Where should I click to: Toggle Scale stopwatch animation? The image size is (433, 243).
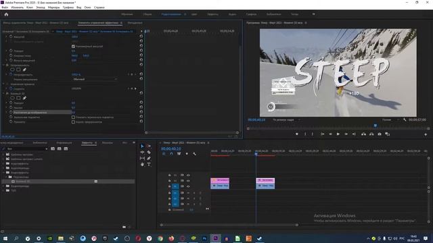(11, 36)
